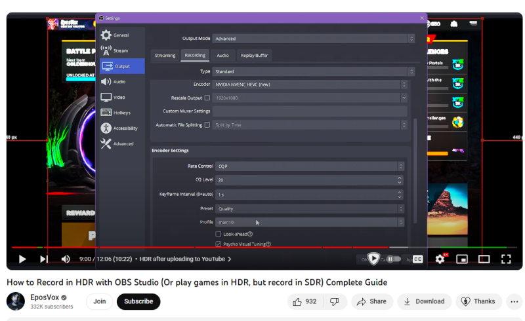Enable Look-ahead checkbox
Viewport: 525px width, 321px height.
point(219,234)
